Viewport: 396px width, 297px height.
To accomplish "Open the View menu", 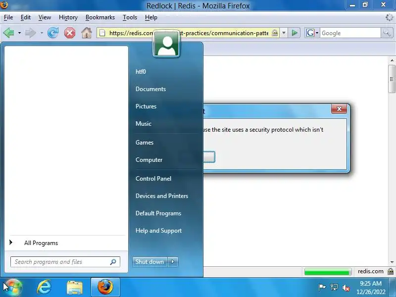I will point(45,17).
